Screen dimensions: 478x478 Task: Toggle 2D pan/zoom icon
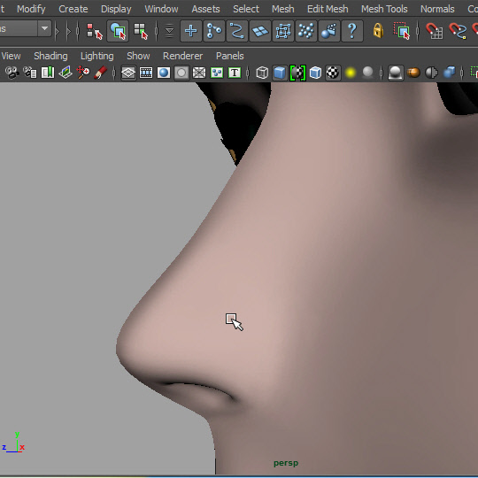coord(83,73)
